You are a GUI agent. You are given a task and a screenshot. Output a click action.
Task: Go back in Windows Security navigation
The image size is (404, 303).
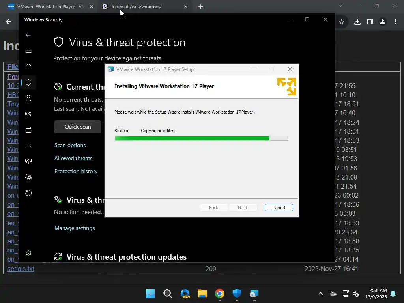tap(28, 35)
